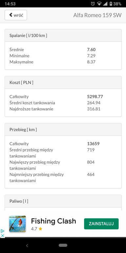Tap the home pill navigation button
The height and width of the screenshot is (253, 126).
pyautogui.click(x=63, y=245)
